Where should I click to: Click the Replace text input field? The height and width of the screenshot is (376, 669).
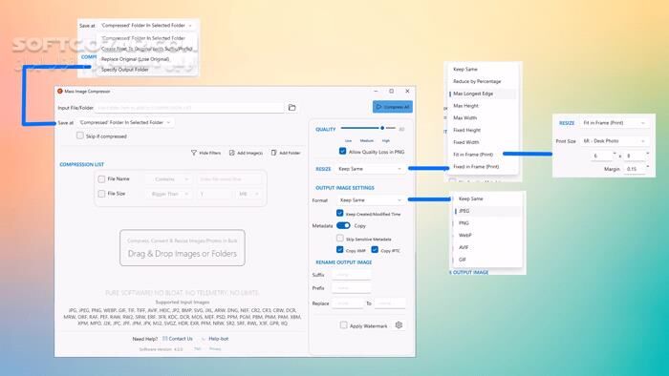tap(348, 303)
